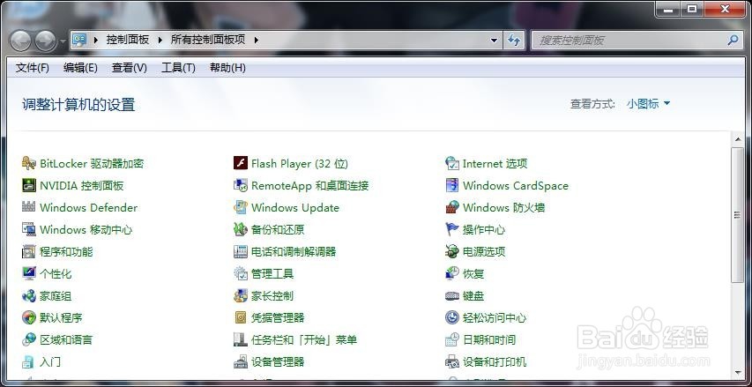The width and height of the screenshot is (752, 387).
Task: Click the 轻松访问中心 icon
Action: [x=452, y=317]
